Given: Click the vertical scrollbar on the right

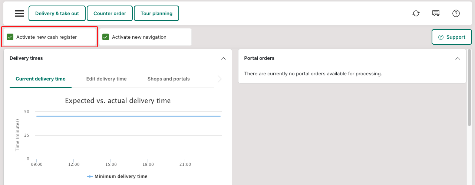Looking at the screenshot, I should [469, 89].
